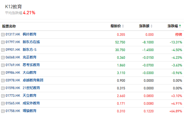Open stock code 01598.HK
This screenshot has height=114, width=184.
[x=13, y=88]
